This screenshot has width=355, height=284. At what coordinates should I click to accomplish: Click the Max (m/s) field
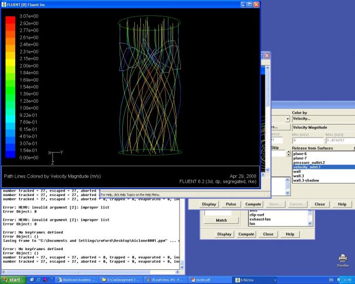pos(340,140)
